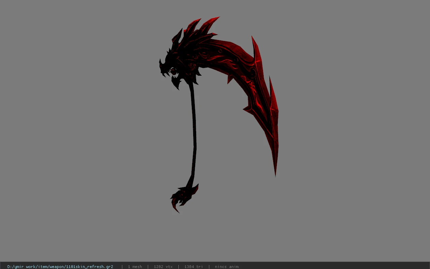Click the '1282 vtx' vertex count
Viewport: 430px width, 269px height.
click(163, 267)
